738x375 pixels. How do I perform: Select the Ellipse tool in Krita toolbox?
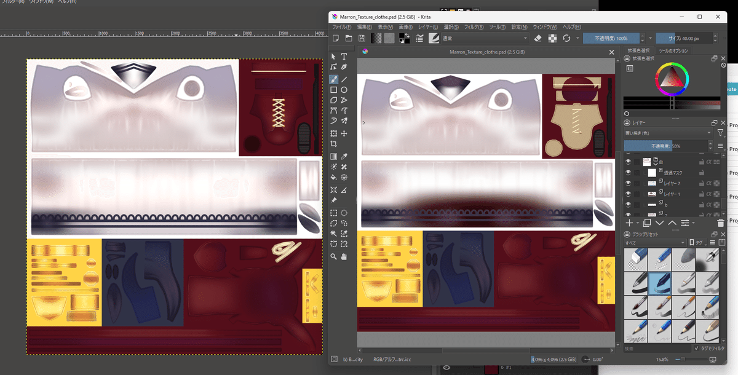click(344, 90)
